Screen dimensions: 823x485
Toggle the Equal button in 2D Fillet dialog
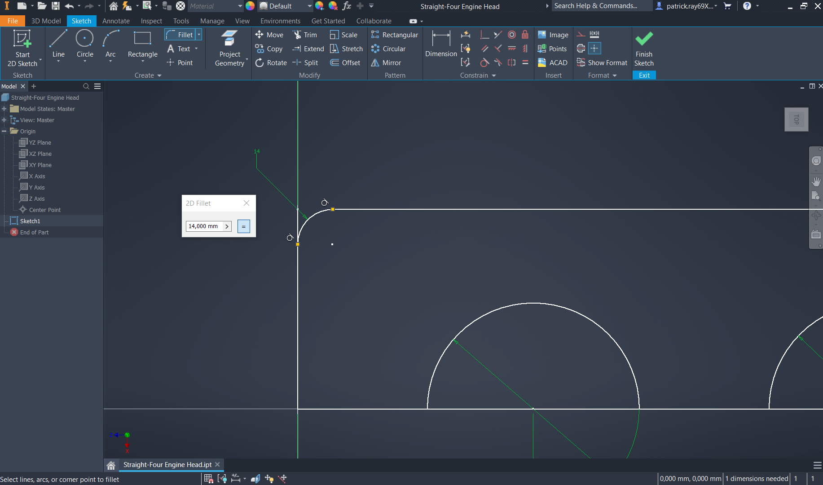pos(243,226)
